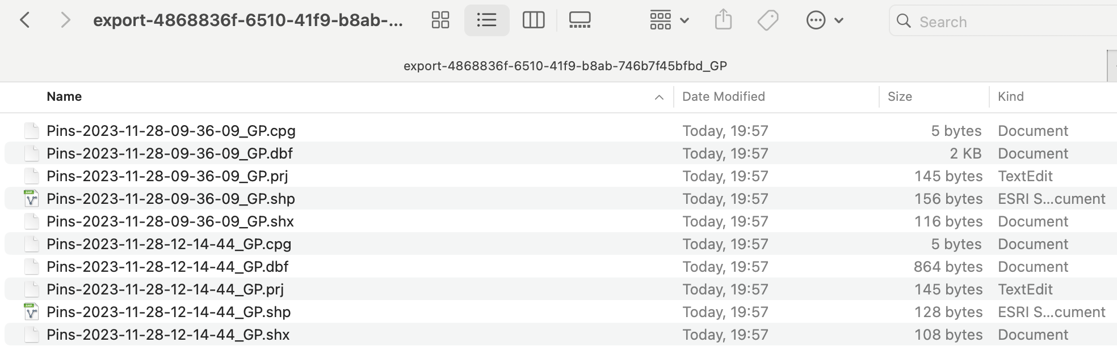Click the Search field

coord(1010,22)
